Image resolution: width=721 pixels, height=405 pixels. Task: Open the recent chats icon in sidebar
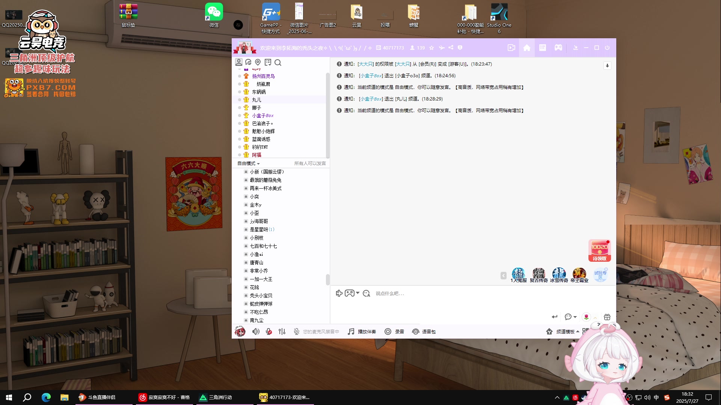tap(248, 62)
